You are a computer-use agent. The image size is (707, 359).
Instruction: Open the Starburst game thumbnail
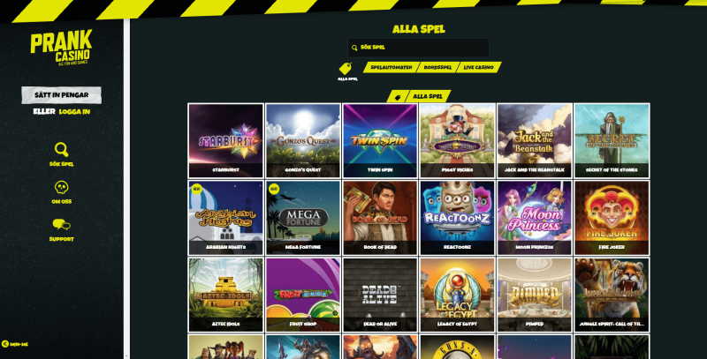[x=226, y=140]
